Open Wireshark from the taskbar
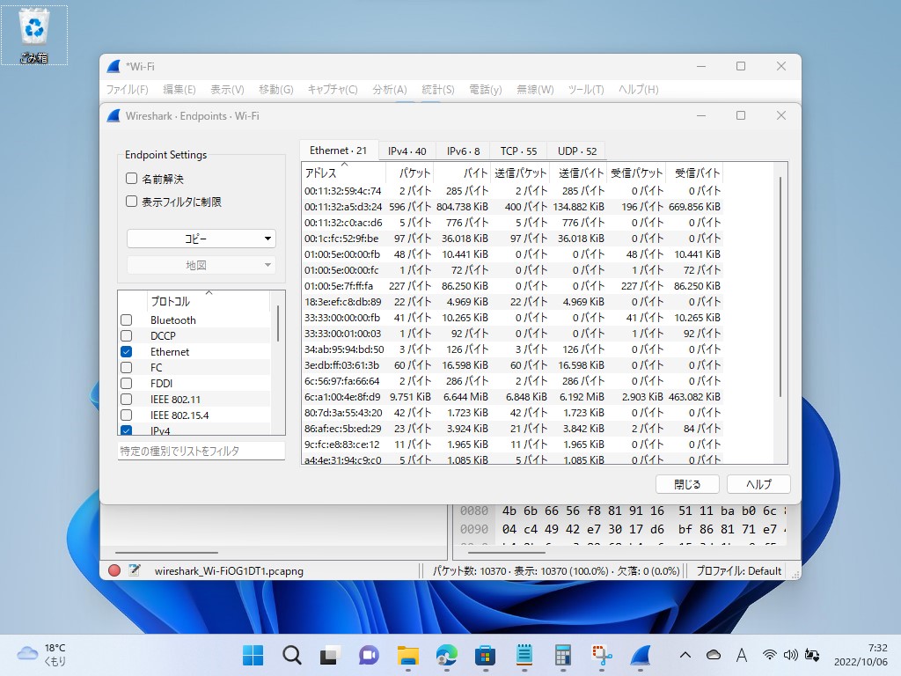Screen dimensions: 901x676 641,655
